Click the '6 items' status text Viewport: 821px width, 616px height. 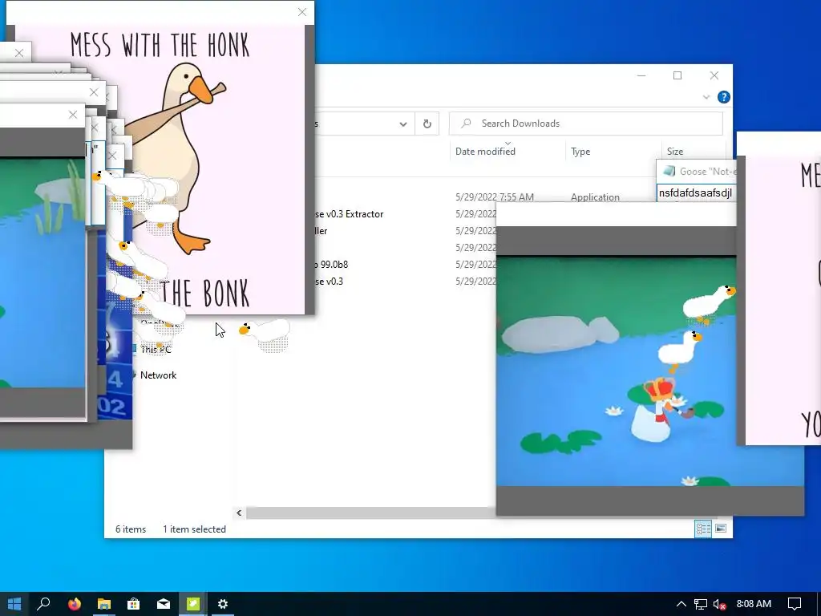click(131, 529)
